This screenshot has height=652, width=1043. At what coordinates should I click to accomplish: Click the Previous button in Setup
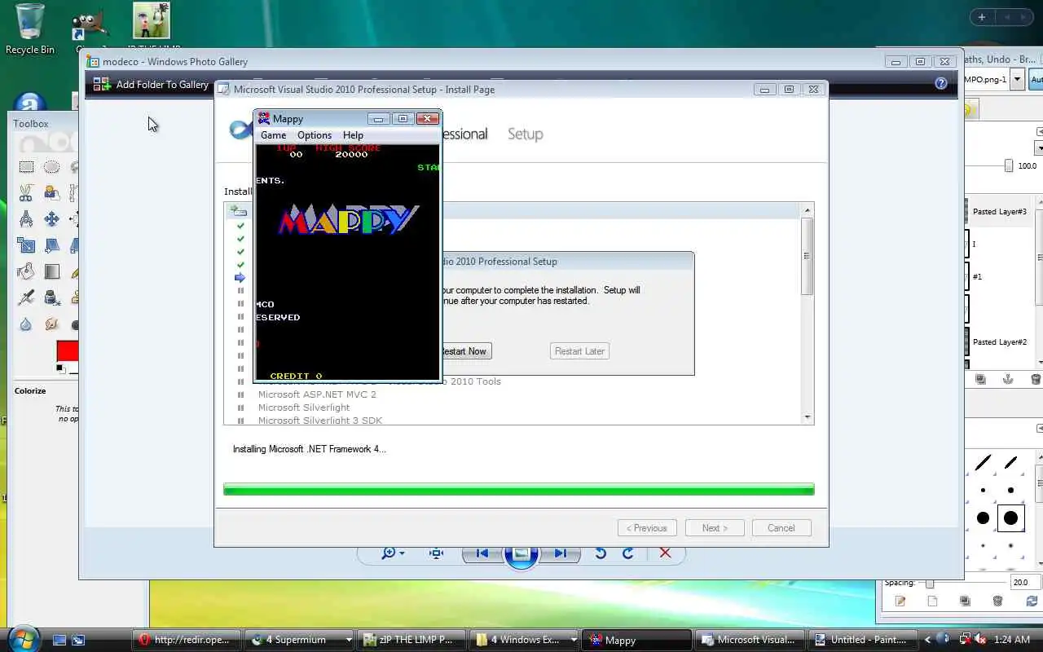click(x=647, y=528)
